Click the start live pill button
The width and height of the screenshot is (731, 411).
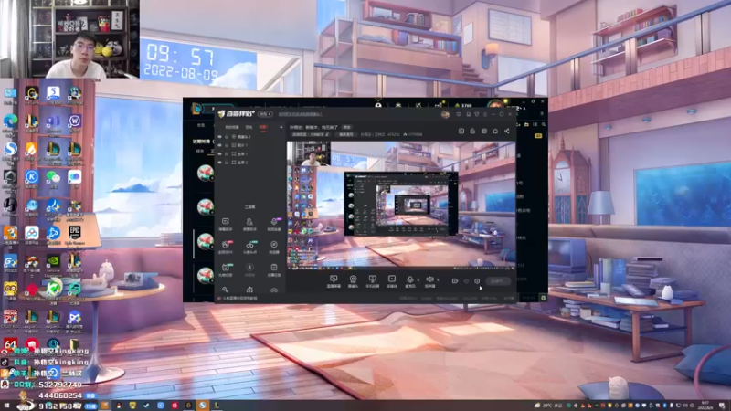497,281
